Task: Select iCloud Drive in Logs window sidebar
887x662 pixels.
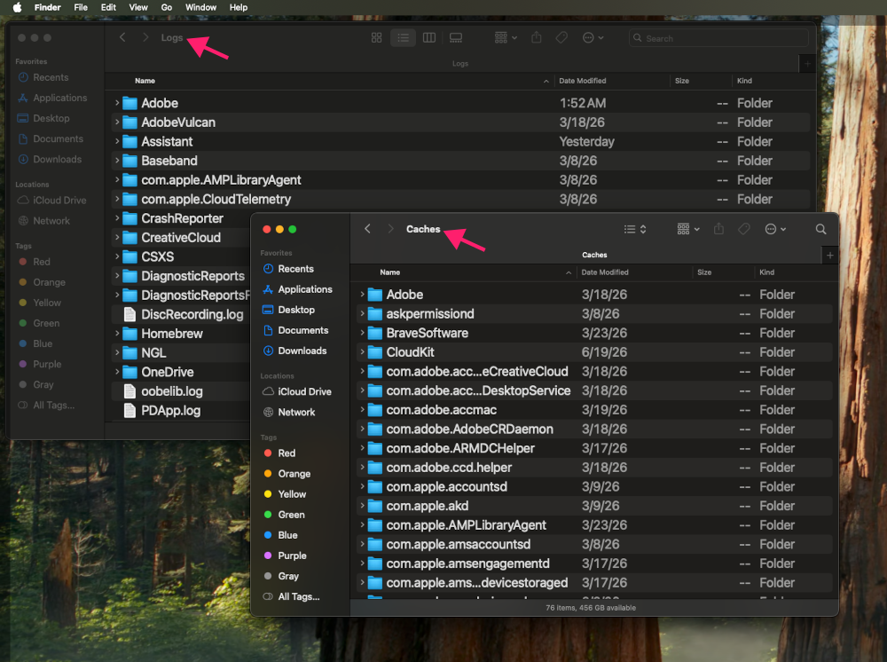Action: [59, 201]
